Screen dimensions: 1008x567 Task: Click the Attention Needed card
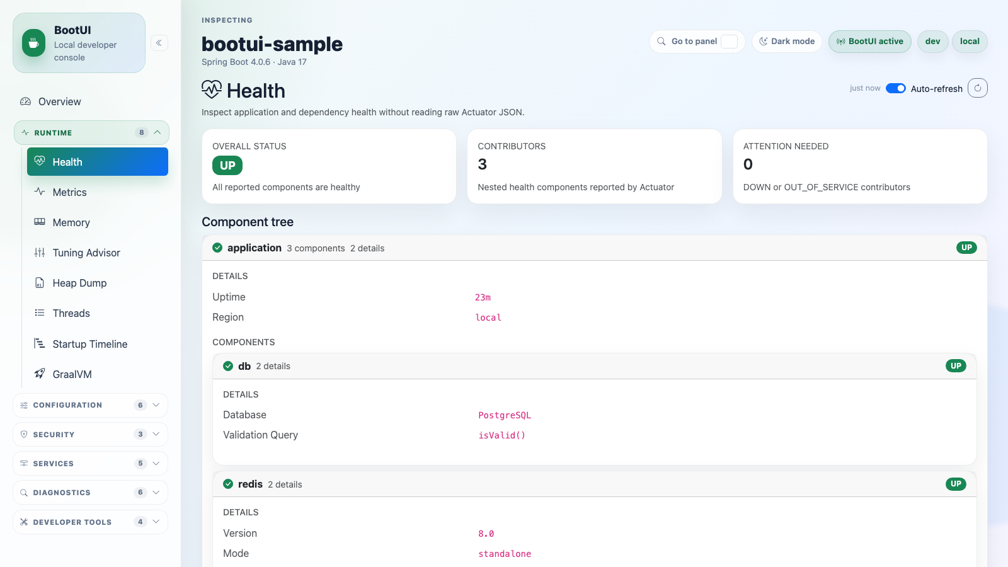(860, 166)
